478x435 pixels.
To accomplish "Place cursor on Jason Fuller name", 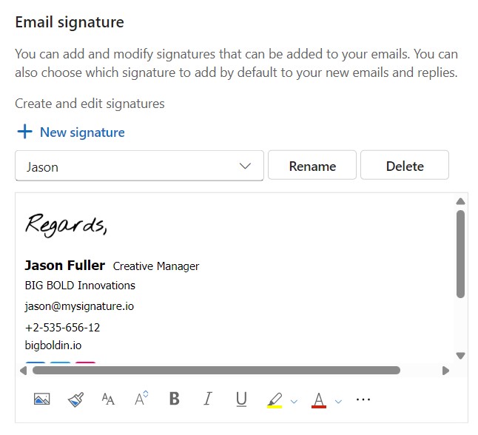I will click(x=65, y=265).
